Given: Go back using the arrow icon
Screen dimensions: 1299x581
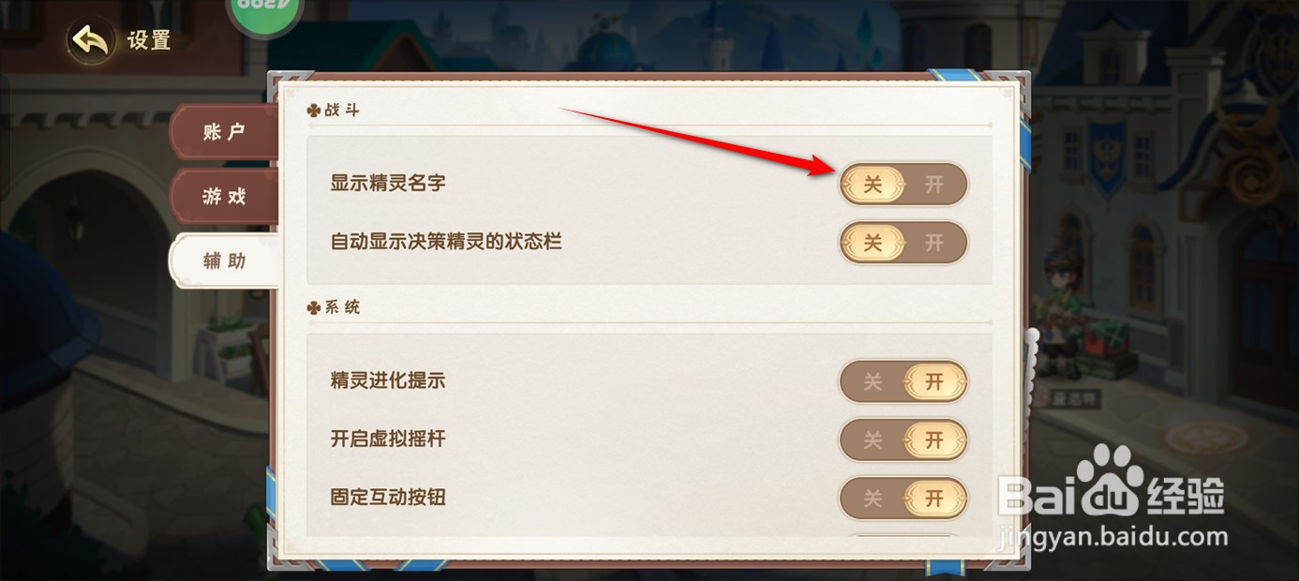Looking at the screenshot, I should click(x=92, y=41).
